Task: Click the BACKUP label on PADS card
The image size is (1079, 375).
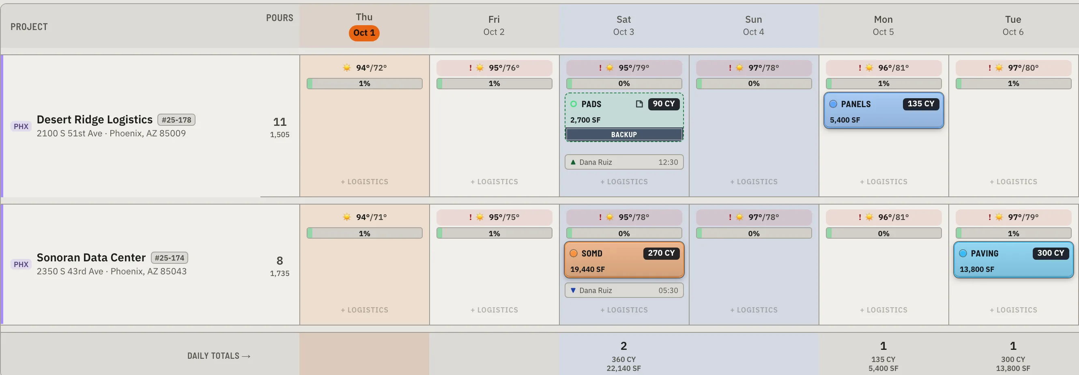Action: 624,134
